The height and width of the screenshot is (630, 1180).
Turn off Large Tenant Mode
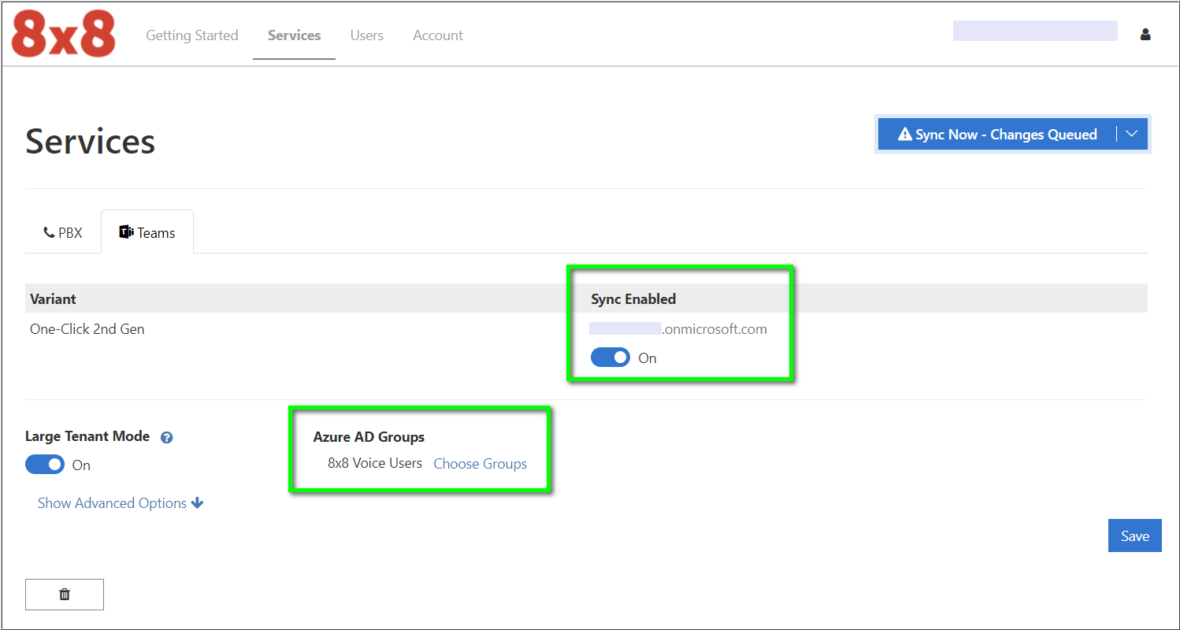(45, 465)
